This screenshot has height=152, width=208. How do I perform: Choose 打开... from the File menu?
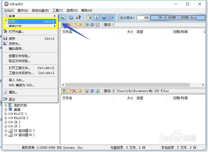pos(30,21)
